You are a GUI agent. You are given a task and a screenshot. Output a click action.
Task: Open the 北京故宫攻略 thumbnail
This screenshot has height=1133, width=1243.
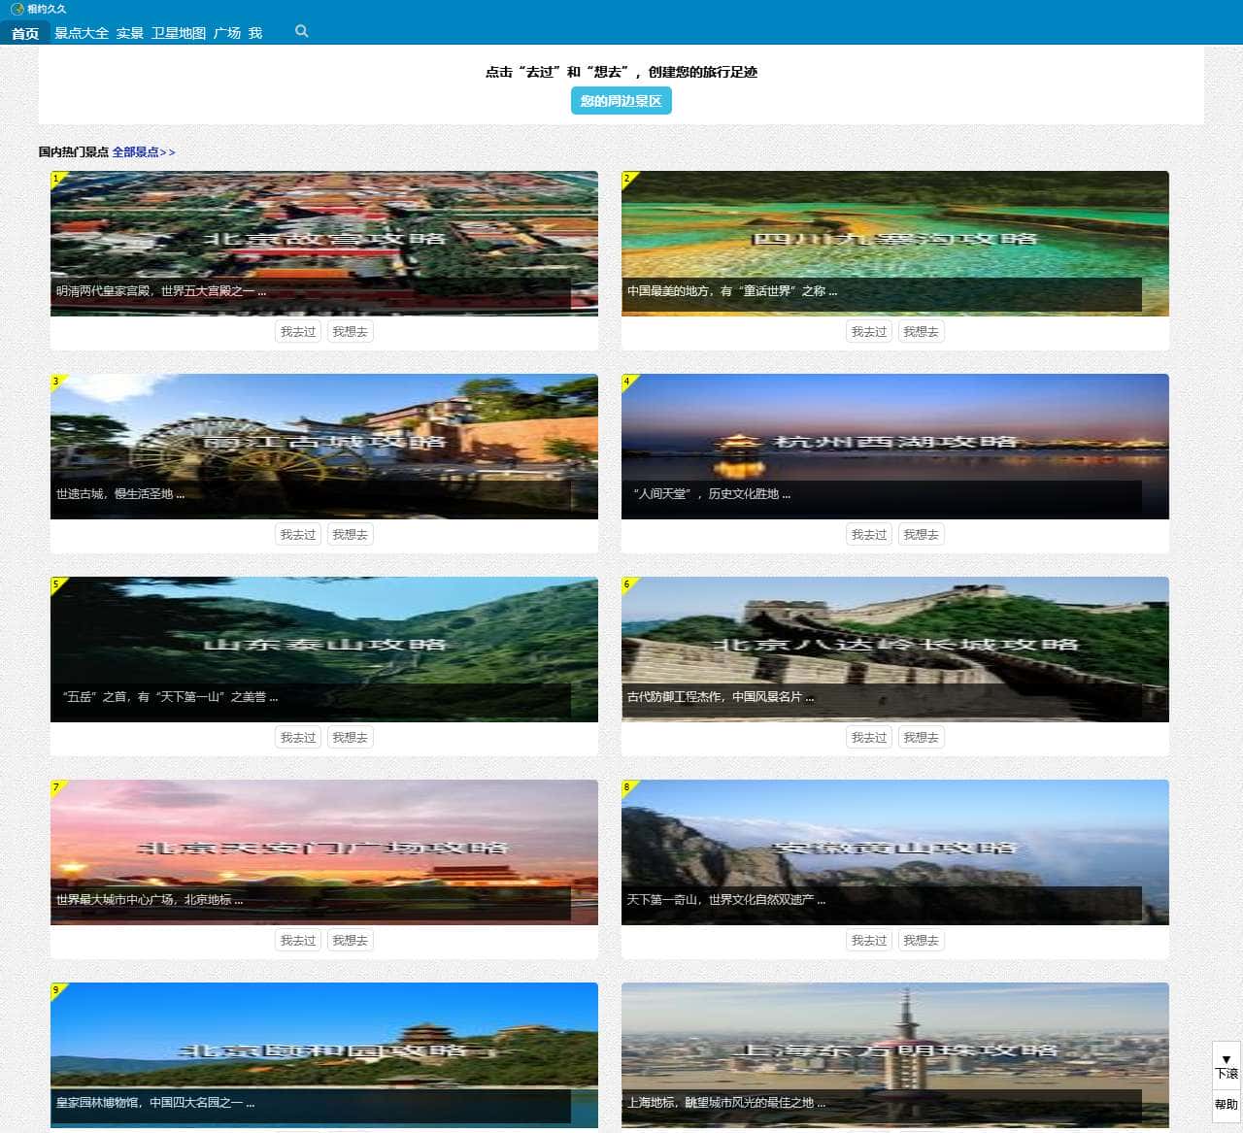324,243
